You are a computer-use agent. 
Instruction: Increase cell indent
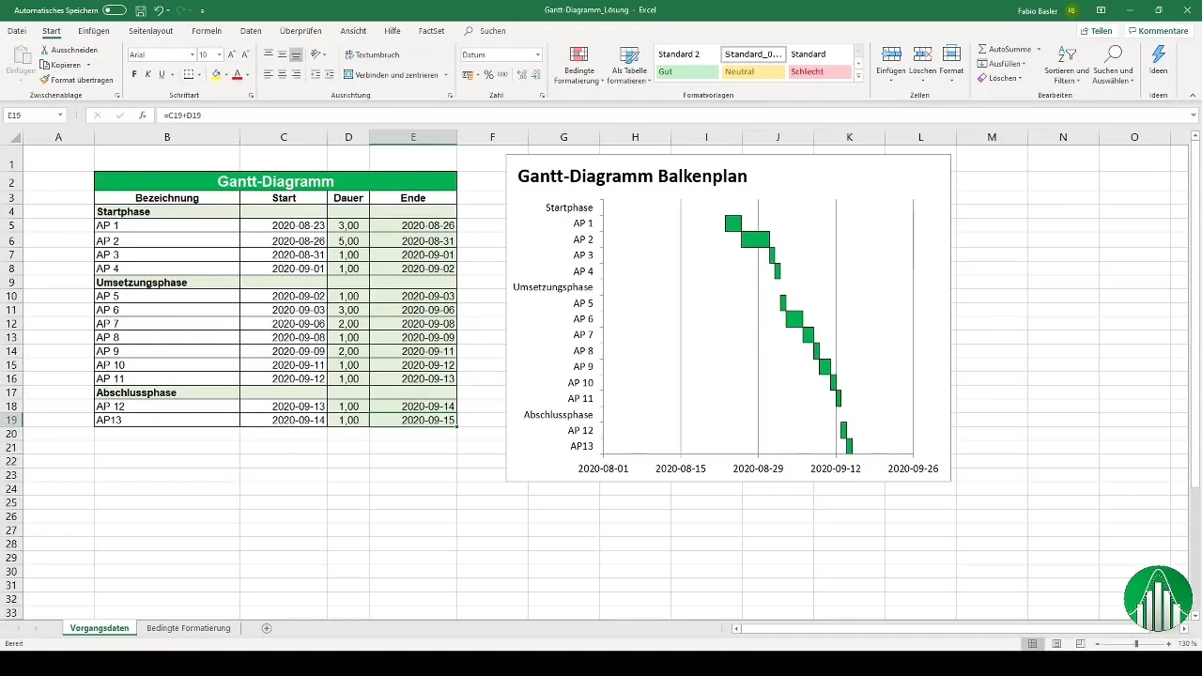[330, 74]
